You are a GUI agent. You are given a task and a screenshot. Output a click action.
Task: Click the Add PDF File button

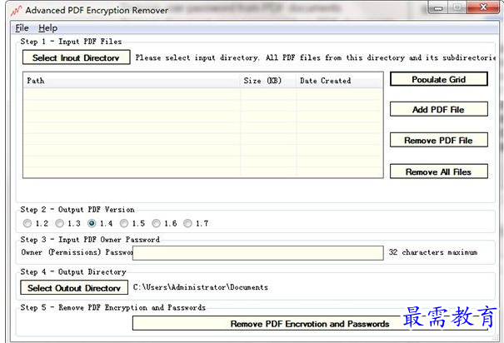[439, 109]
